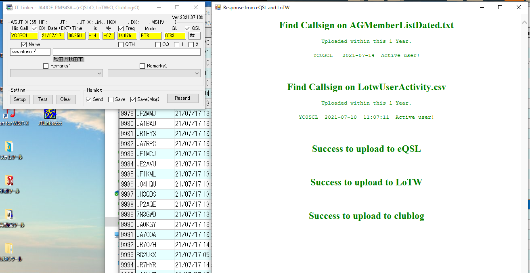
Task: Toggle the DX checkbox
Action: click(34, 28)
